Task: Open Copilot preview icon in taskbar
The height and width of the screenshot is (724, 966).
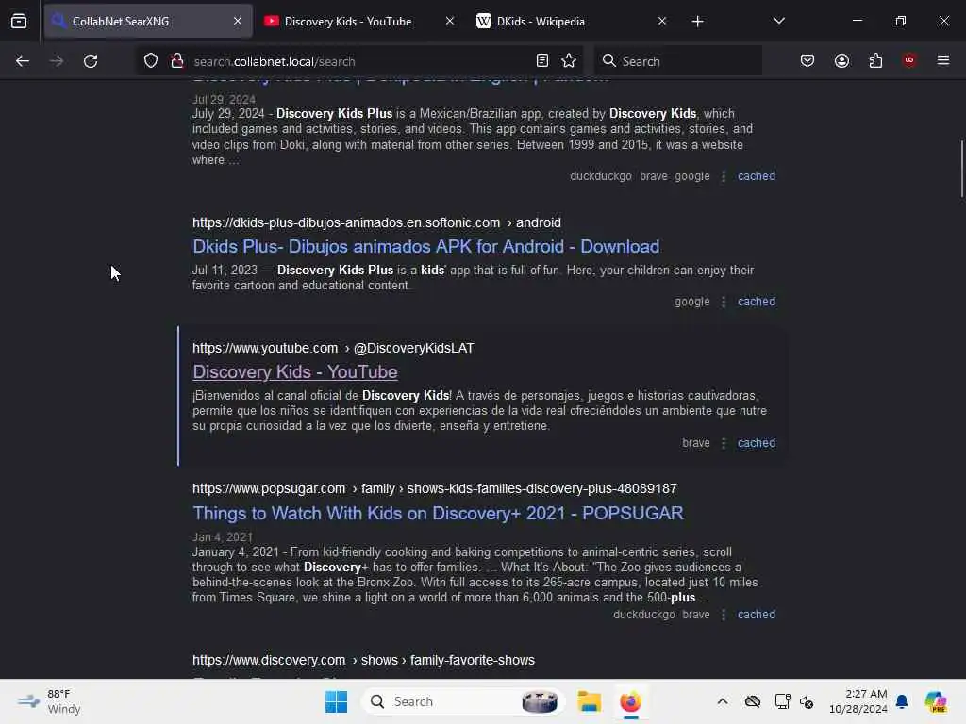Action: click(x=936, y=701)
